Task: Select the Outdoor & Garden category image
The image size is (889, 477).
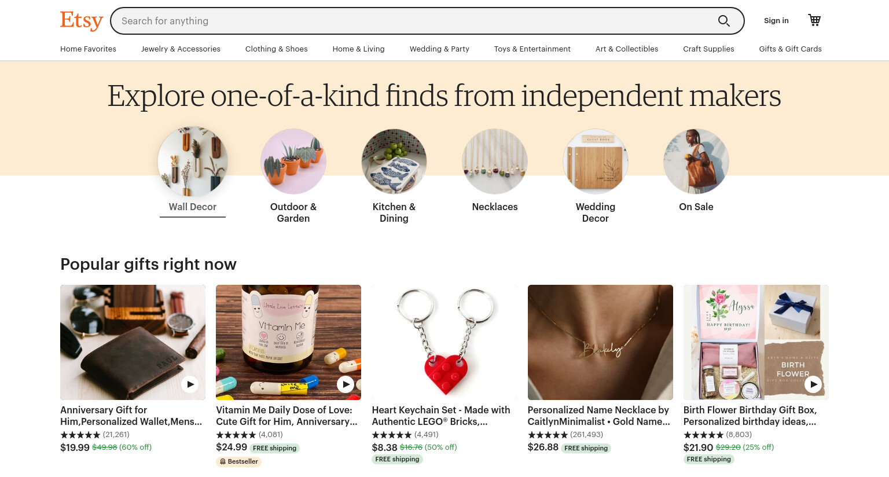Action: 293,162
